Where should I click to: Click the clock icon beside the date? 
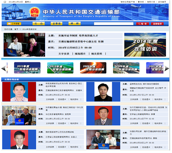[5, 2]
